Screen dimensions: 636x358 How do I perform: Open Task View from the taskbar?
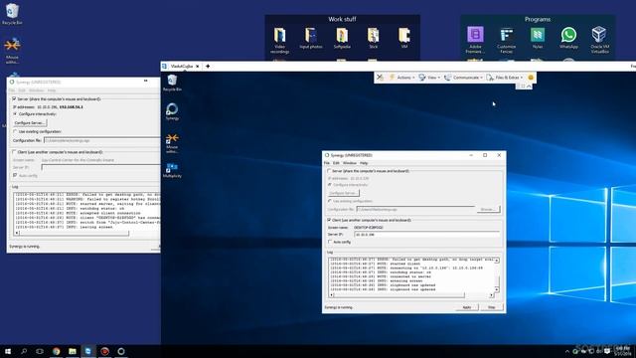pyautogui.click(x=40, y=351)
